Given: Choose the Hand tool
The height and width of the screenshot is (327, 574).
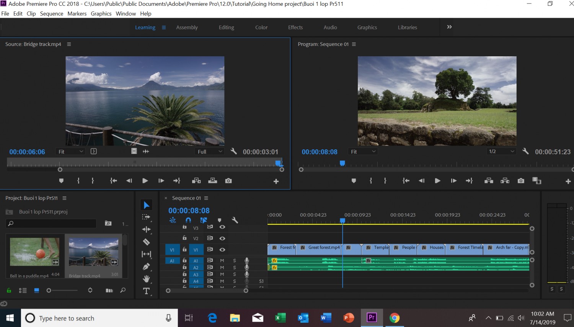Looking at the screenshot, I should 146,279.
